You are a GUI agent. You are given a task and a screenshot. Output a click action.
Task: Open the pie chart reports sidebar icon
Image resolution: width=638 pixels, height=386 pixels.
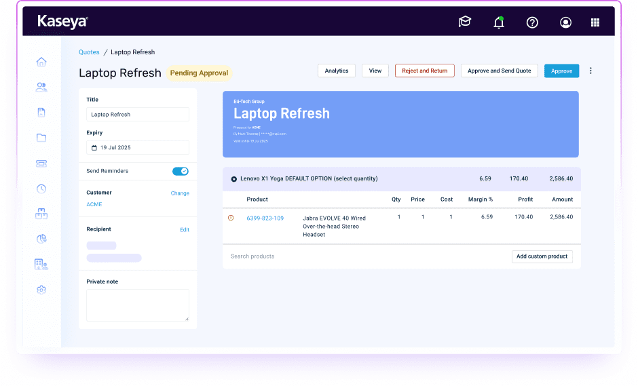(41, 239)
